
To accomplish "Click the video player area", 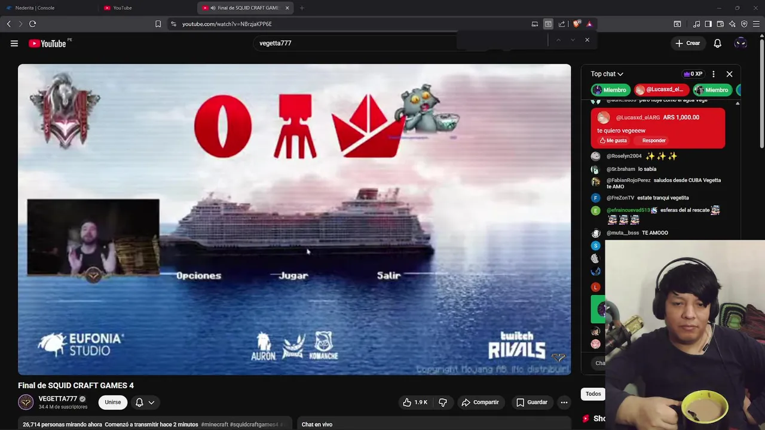I will [294, 220].
